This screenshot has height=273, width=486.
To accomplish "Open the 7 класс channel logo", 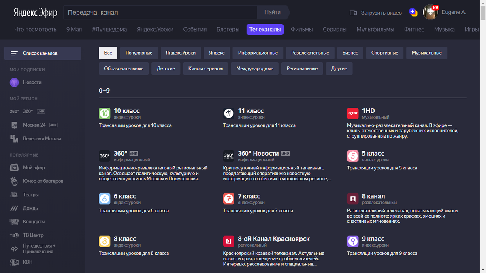I will pyautogui.click(x=229, y=199).
